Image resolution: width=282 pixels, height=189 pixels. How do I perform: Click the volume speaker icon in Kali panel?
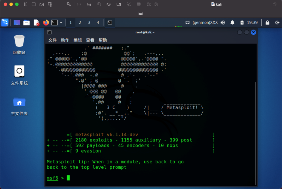tap(223, 23)
